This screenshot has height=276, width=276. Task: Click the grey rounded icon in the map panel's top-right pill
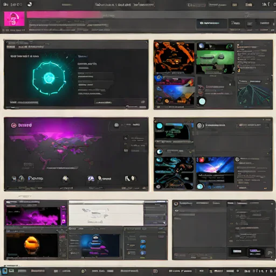(116, 125)
